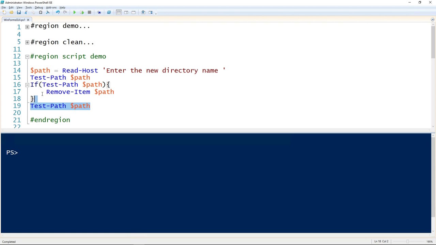Create a new script with New icon

(4, 12)
